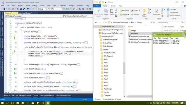This screenshot has width=186, height=105.
Task: Open the Error List panel tab
Action: [x=7, y=95]
